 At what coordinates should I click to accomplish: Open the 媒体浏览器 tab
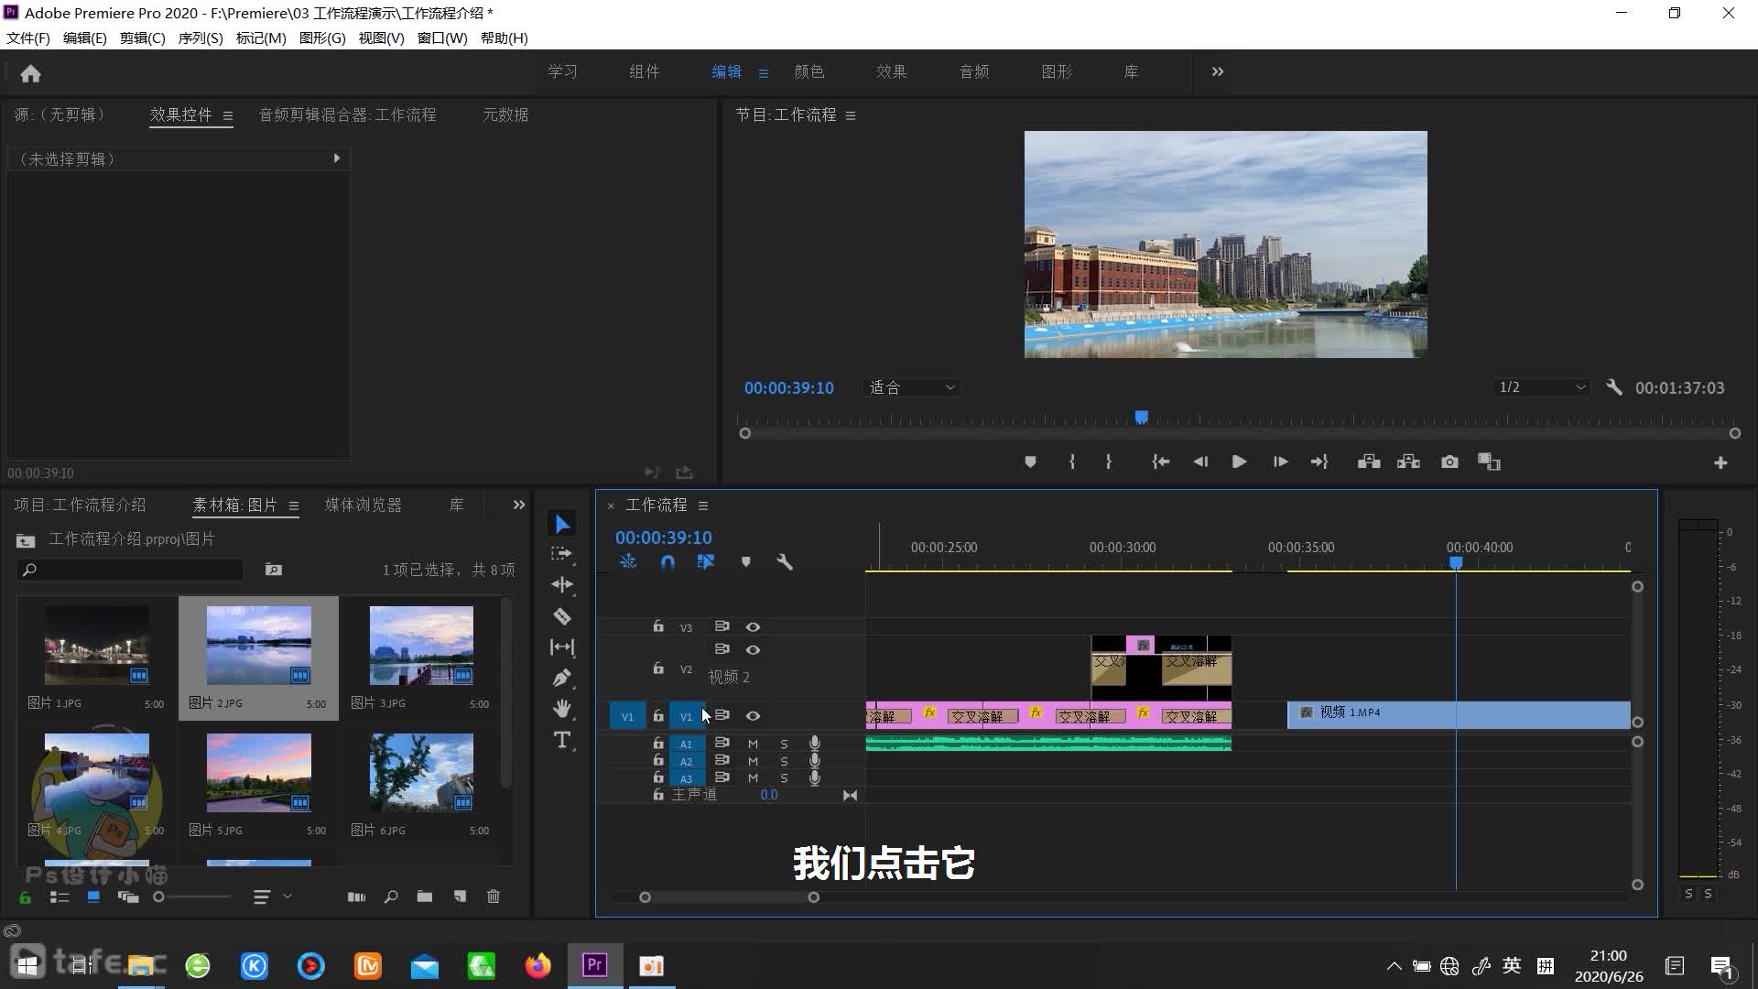tap(364, 505)
